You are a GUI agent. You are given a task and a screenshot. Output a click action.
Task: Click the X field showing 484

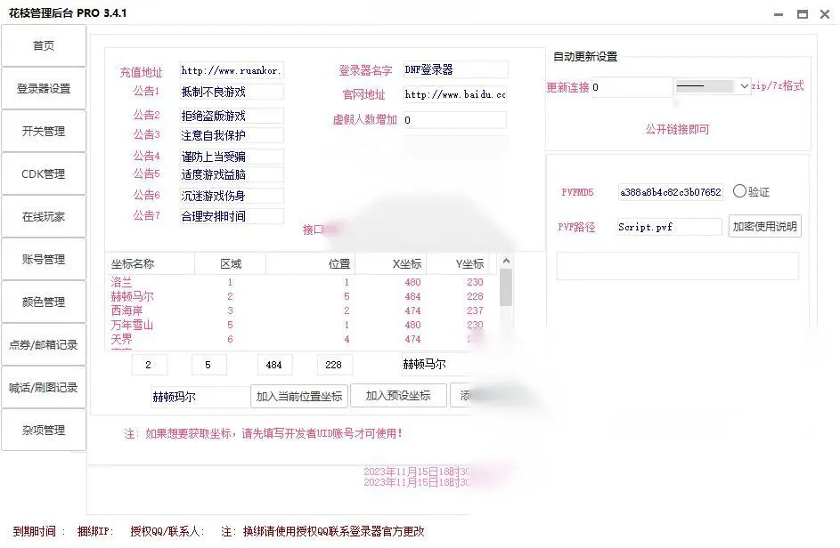click(275, 365)
